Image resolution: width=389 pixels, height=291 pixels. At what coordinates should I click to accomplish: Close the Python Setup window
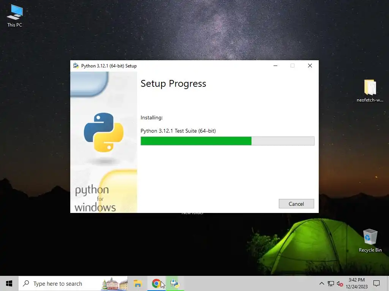(x=310, y=66)
